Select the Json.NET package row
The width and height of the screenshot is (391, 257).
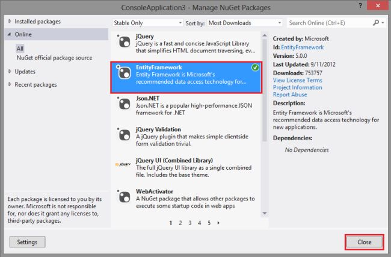click(186, 105)
